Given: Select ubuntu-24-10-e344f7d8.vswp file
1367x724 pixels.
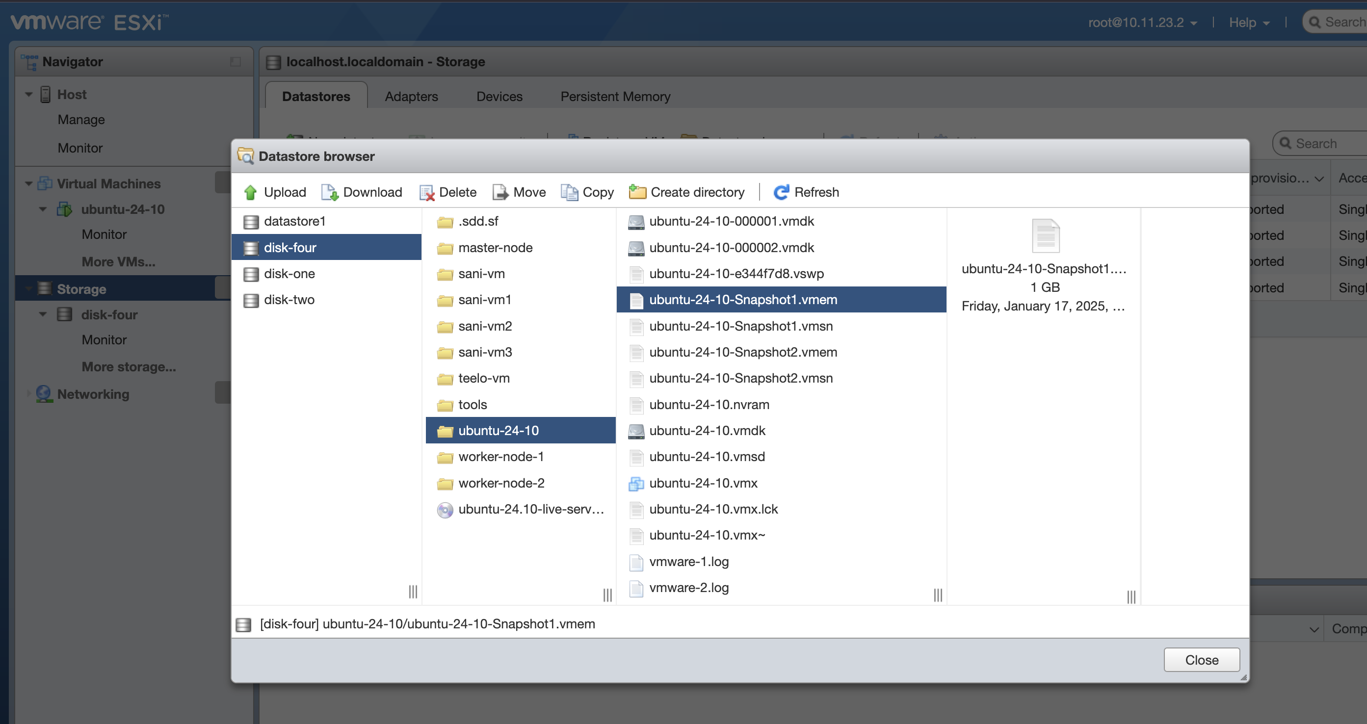Looking at the screenshot, I should 781,274.
